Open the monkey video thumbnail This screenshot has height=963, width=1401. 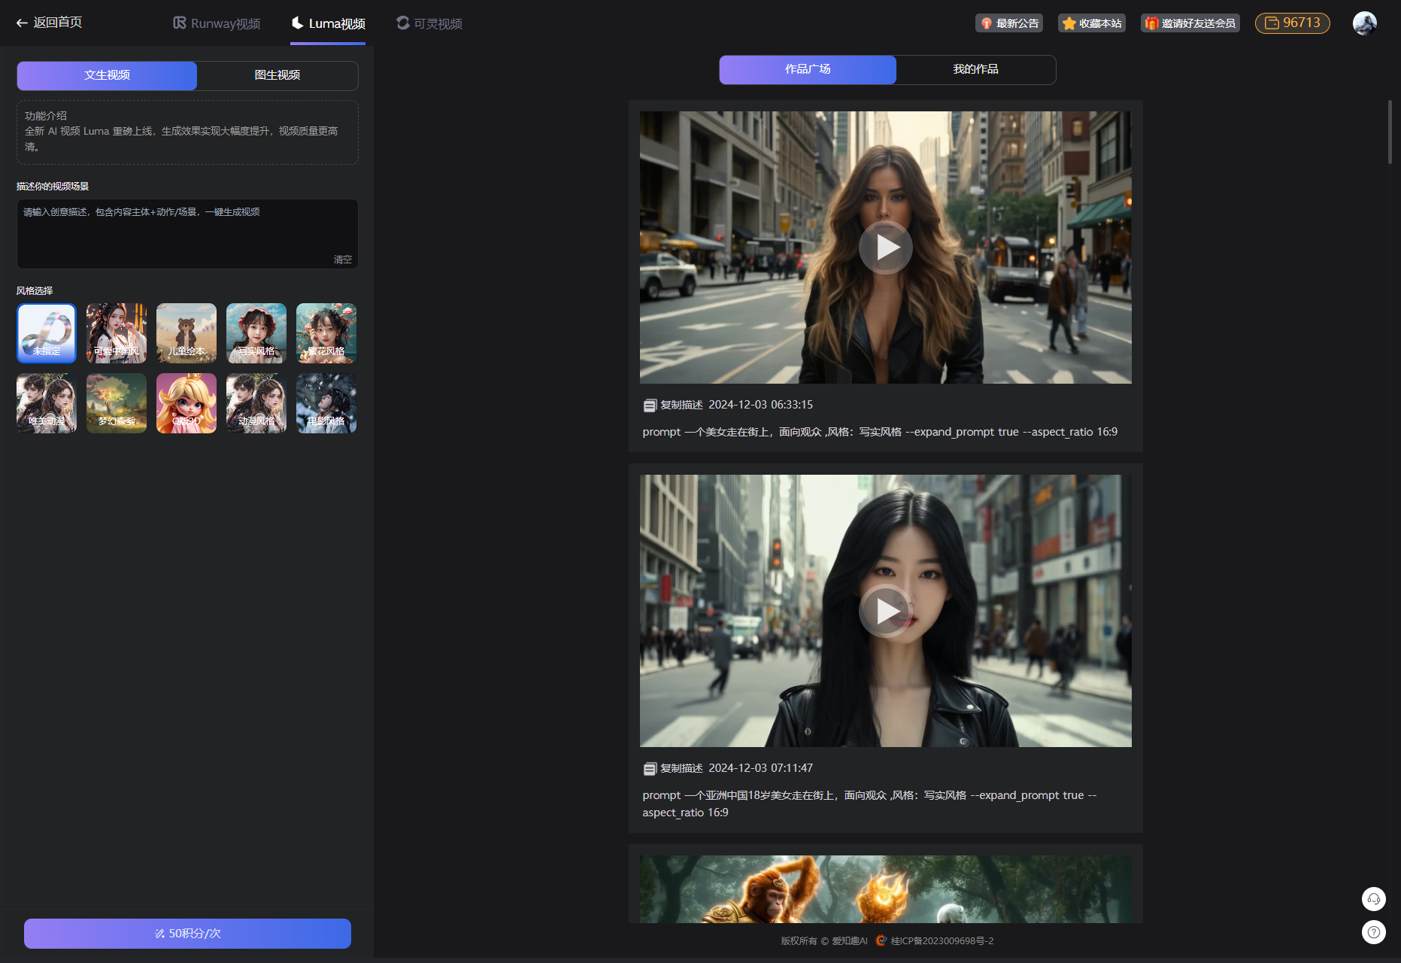pos(886,889)
